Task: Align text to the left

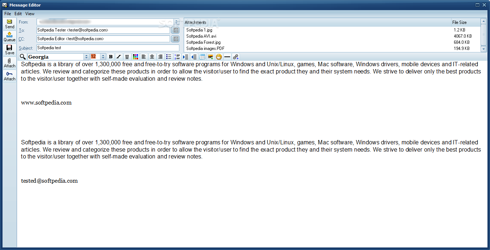Action: click(144, 57)
